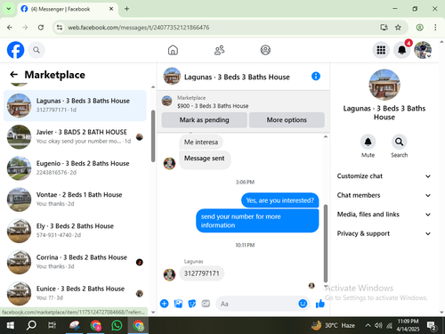Click the chat messages scrollbar
The height and width of the screenshot is (334, 445).
point(326,243)
